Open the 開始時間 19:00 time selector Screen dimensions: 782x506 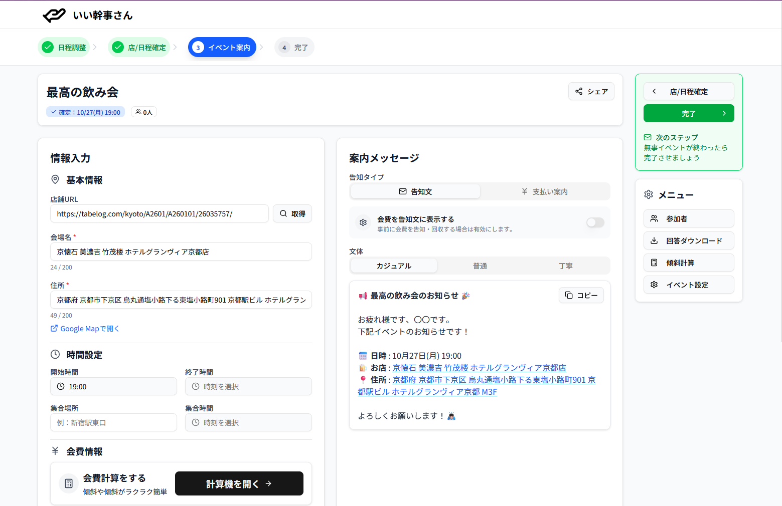click(x=113, y=387)
